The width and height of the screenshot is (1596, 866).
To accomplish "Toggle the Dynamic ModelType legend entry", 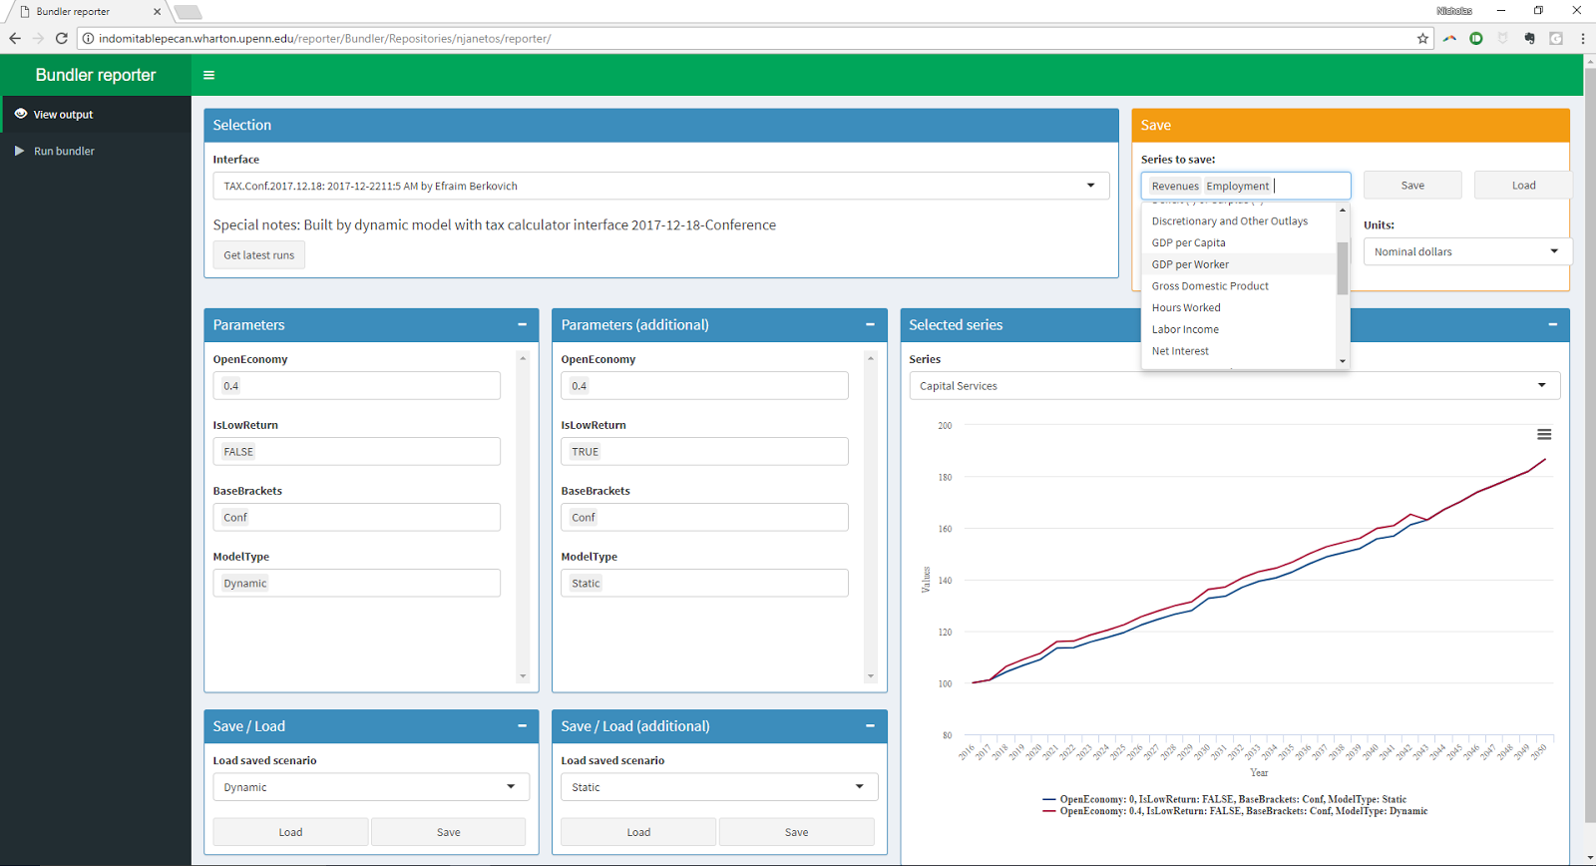I will click(x=1235, y=811).
